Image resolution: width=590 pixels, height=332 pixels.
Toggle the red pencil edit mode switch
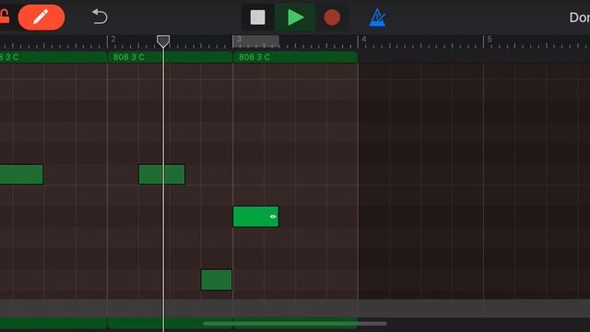[x=41, y=18]
